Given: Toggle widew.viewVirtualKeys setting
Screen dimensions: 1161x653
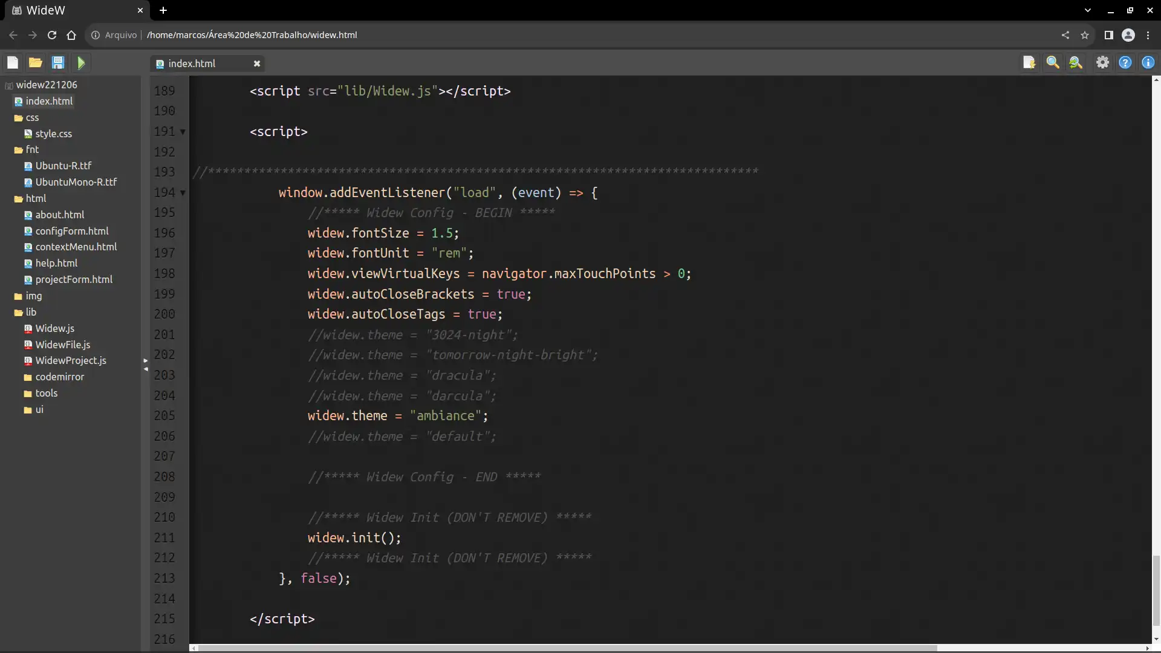Looking at the screenshot, I should 500,273.
